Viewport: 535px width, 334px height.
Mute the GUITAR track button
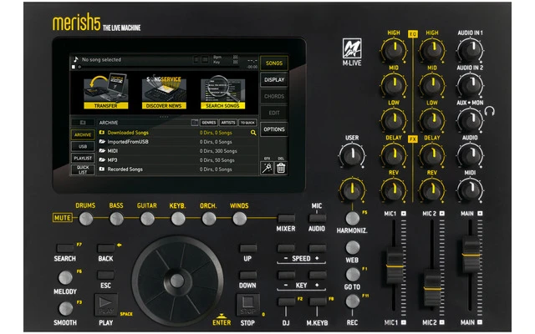pyautogui.click(x=147, y=219)
